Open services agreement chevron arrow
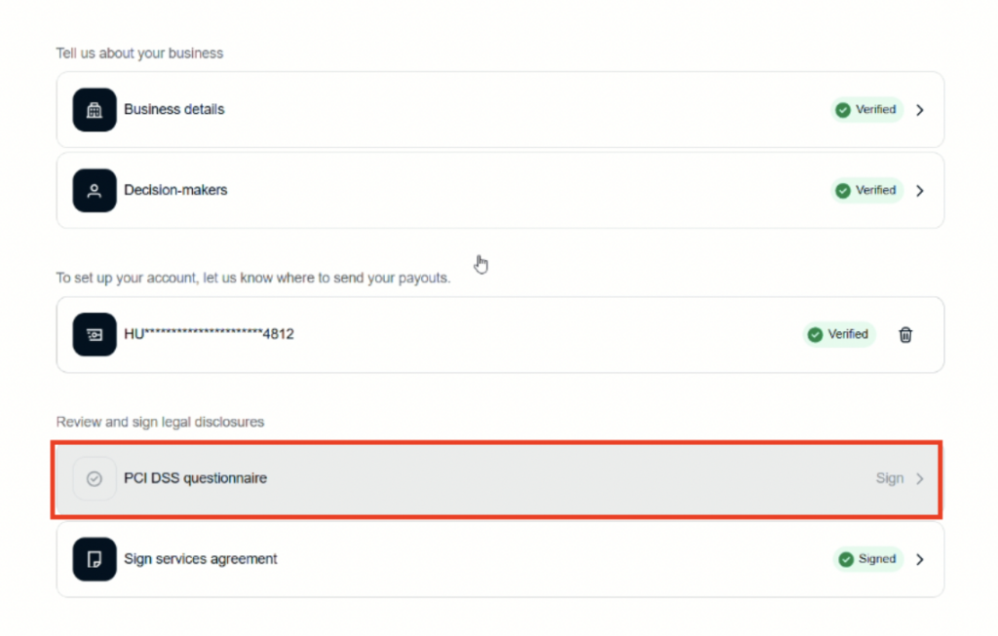Viewport: 998px width, 636px height. click(x=920, y=560)
